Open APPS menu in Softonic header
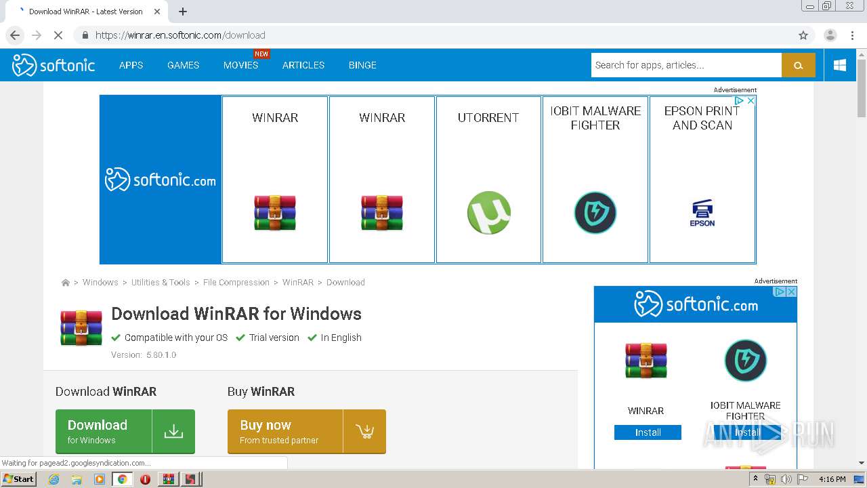The image size is (867, 488). 131,65
